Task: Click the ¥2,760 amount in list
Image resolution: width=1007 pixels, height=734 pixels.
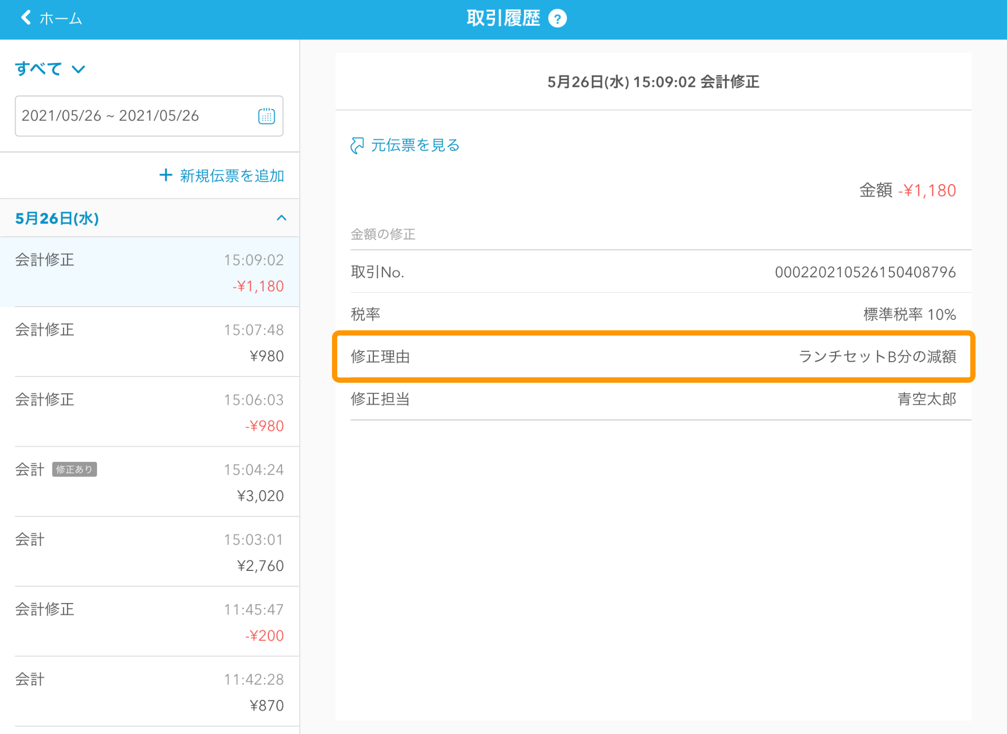Action: click(260, 566)
